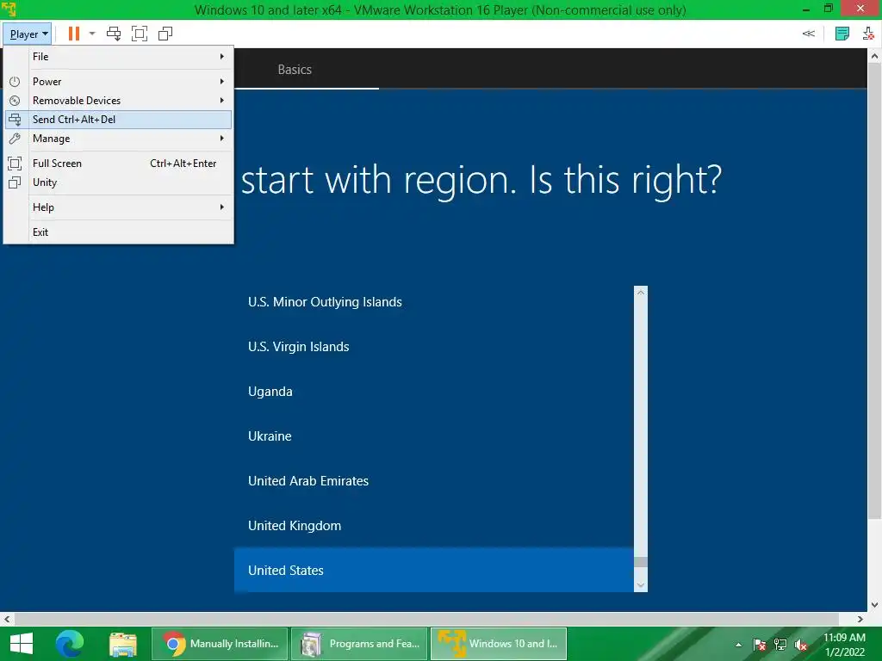The image size is (882, 661).
Task: Switch to Windows 10 VMware taskbar window
Action: coord(499,644)
